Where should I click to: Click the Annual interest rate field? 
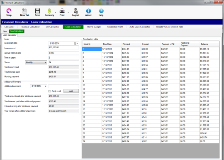click(63, 53)
